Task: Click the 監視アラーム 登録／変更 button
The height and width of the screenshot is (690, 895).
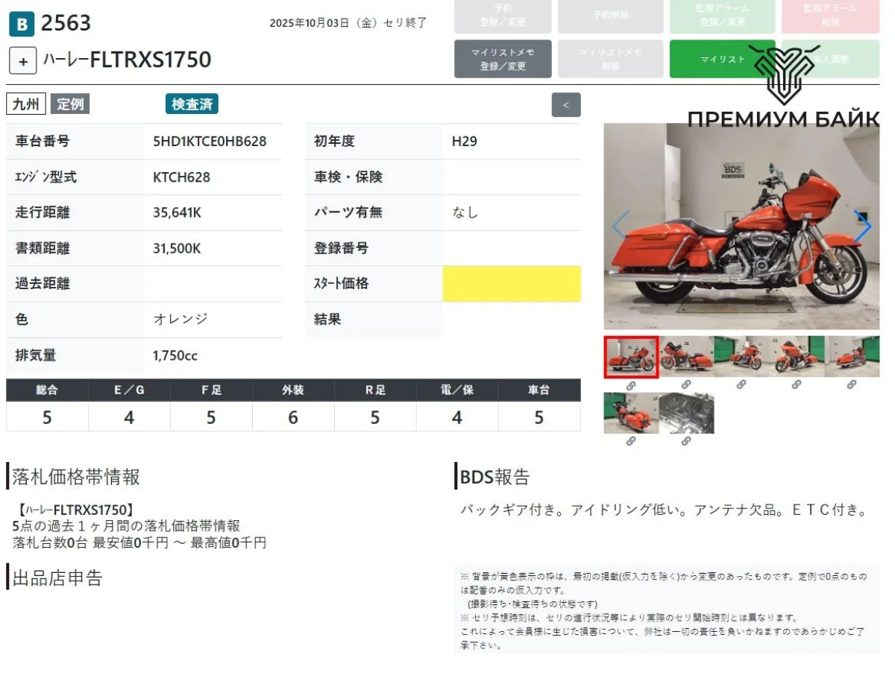Action: tap(722, 16)
